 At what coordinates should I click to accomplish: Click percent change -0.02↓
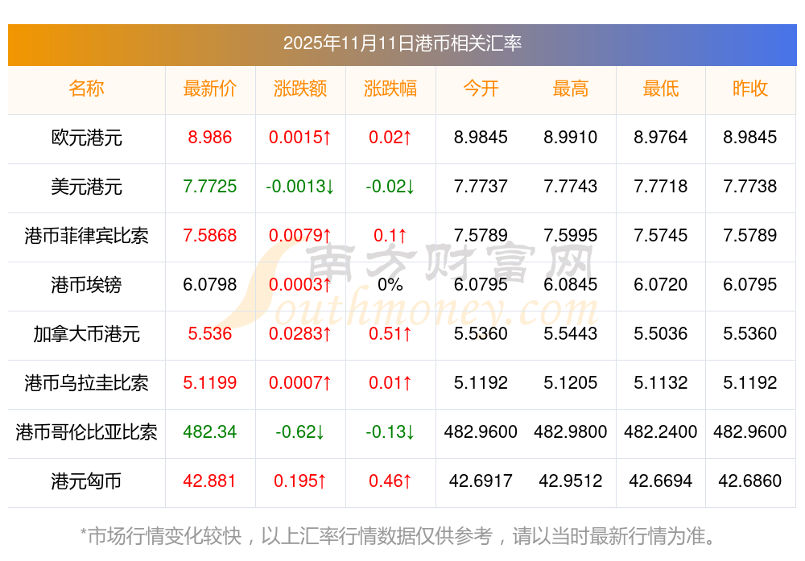(x=390, y=186)
